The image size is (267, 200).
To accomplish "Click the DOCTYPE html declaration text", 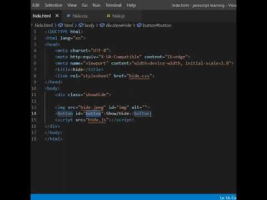I will point(64,32).
